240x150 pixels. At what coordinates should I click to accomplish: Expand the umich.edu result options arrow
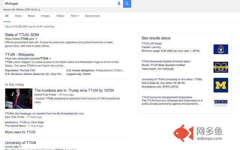(21, 147)
